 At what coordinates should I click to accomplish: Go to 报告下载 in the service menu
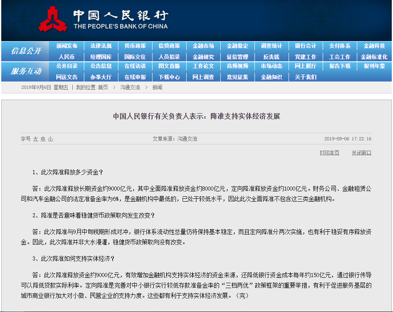340,66
